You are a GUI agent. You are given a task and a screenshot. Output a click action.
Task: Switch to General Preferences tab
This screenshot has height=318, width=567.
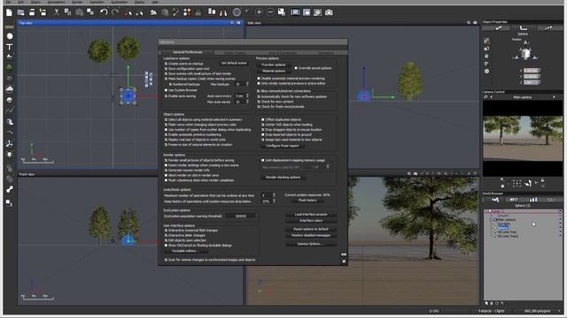(x=187, y=52)
